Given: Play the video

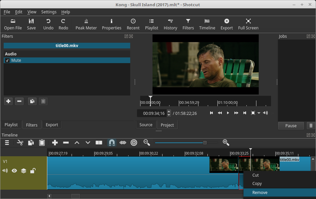Looking at the screenshot, I should point(228,113).
